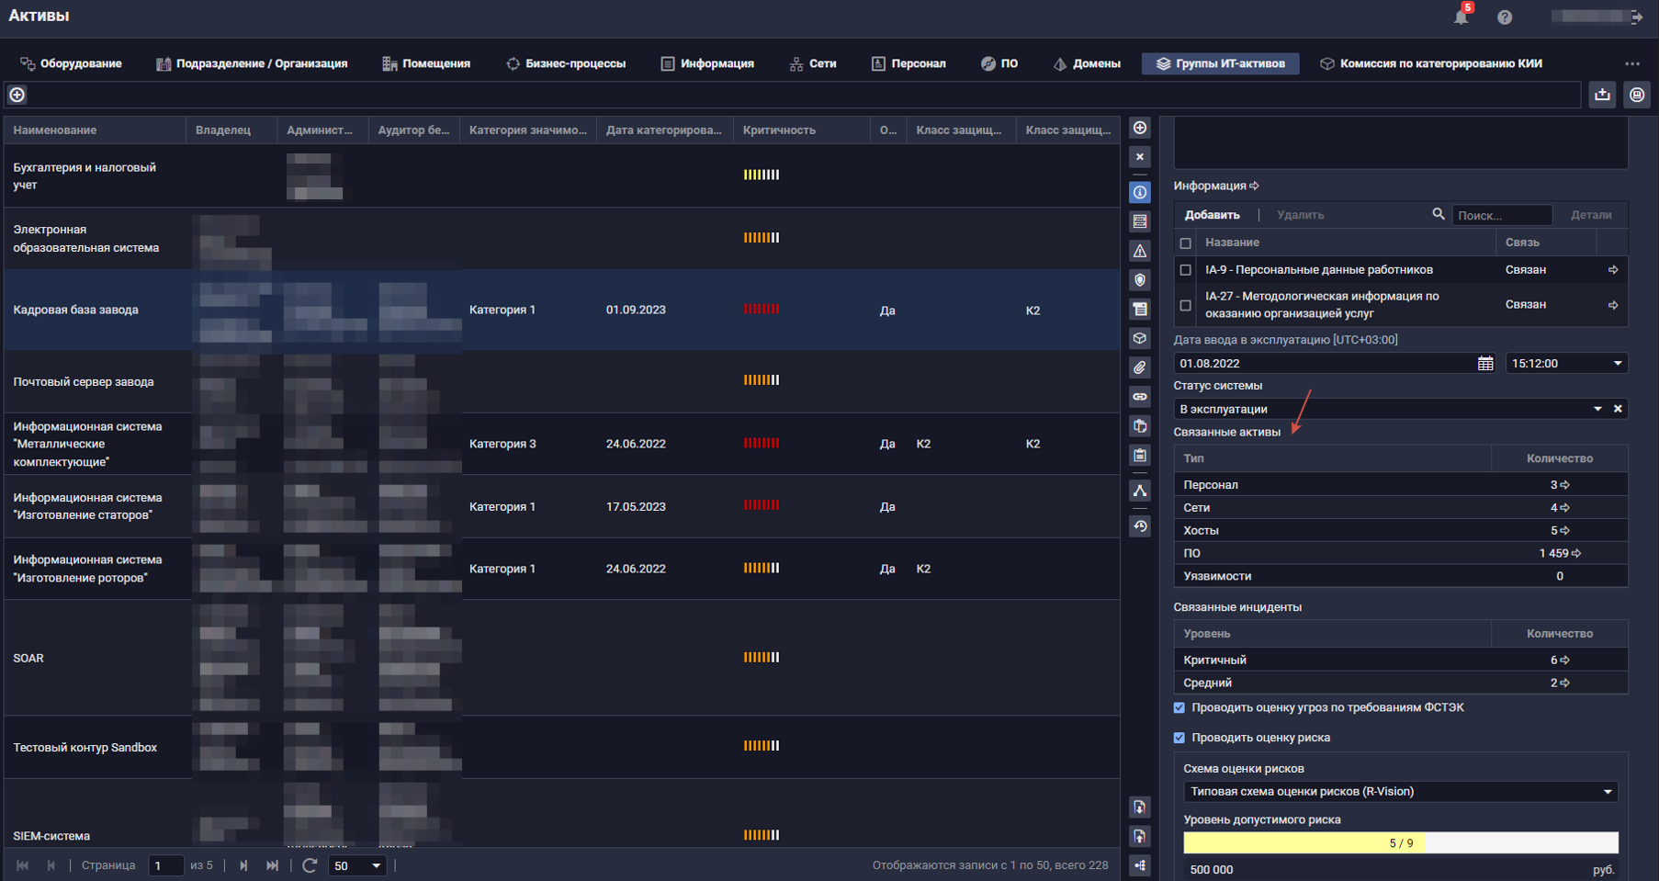Click the 'Поиск...' search field
Viewport: 1659px width, 881px height.
[1501, 215]
